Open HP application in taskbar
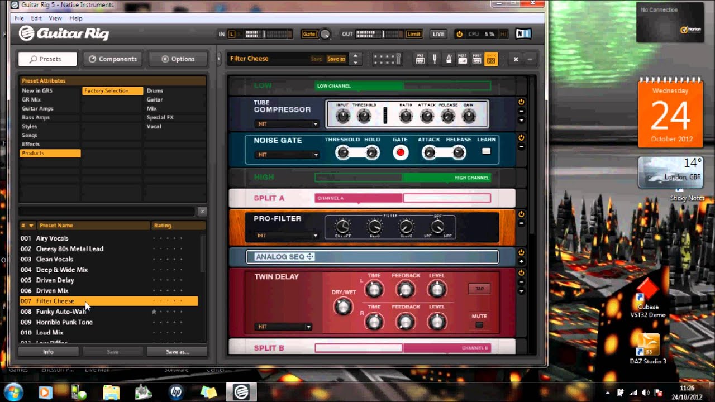 click(176, 393)
